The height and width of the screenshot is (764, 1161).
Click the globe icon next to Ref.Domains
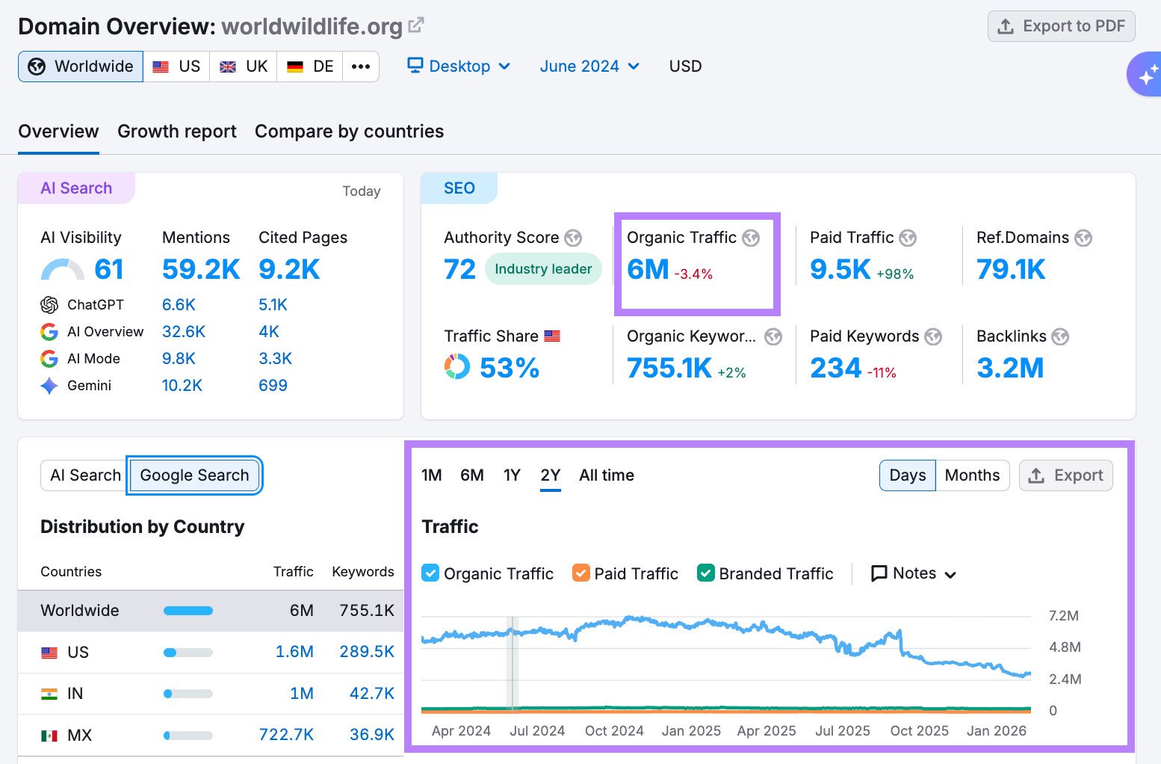[x=1083, y=238]
